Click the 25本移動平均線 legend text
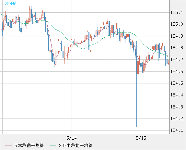 point(76,145)
